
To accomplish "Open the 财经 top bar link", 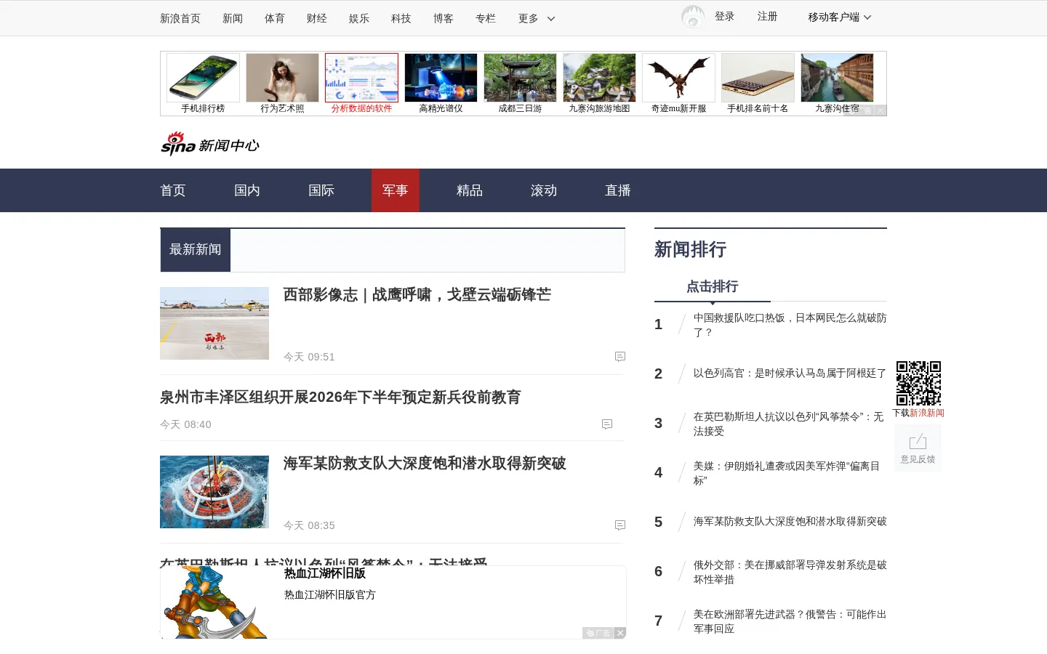I will point(317,18).
